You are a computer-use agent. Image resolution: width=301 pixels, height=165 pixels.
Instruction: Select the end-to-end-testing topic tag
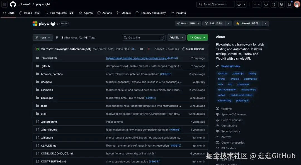point(241,95)
